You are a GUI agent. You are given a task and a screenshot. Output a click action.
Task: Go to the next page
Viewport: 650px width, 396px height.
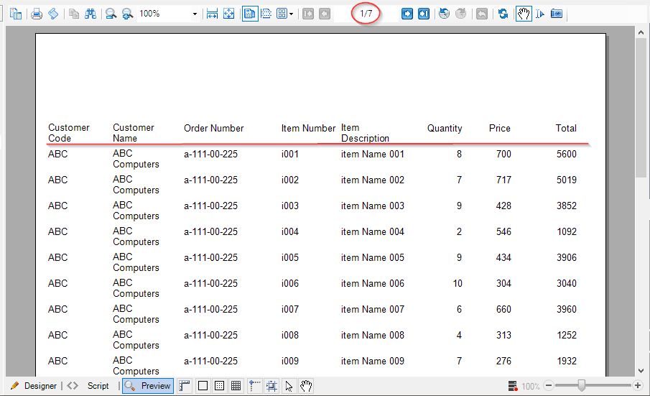pyautogui.click(x=407, y=14)
